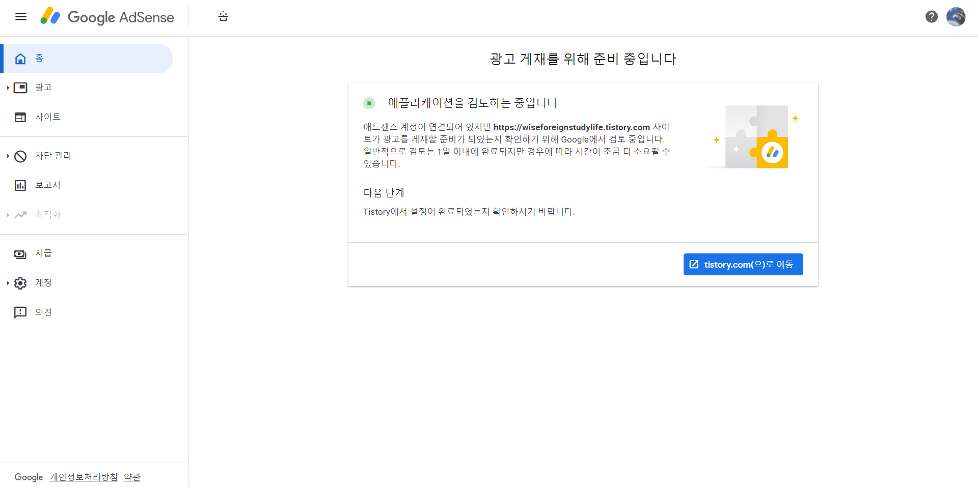Click the Tistory에서 설정이 완료되었는지 text
Image resolution: width=978 pixels, height=487 pixels.
[469, 212]
